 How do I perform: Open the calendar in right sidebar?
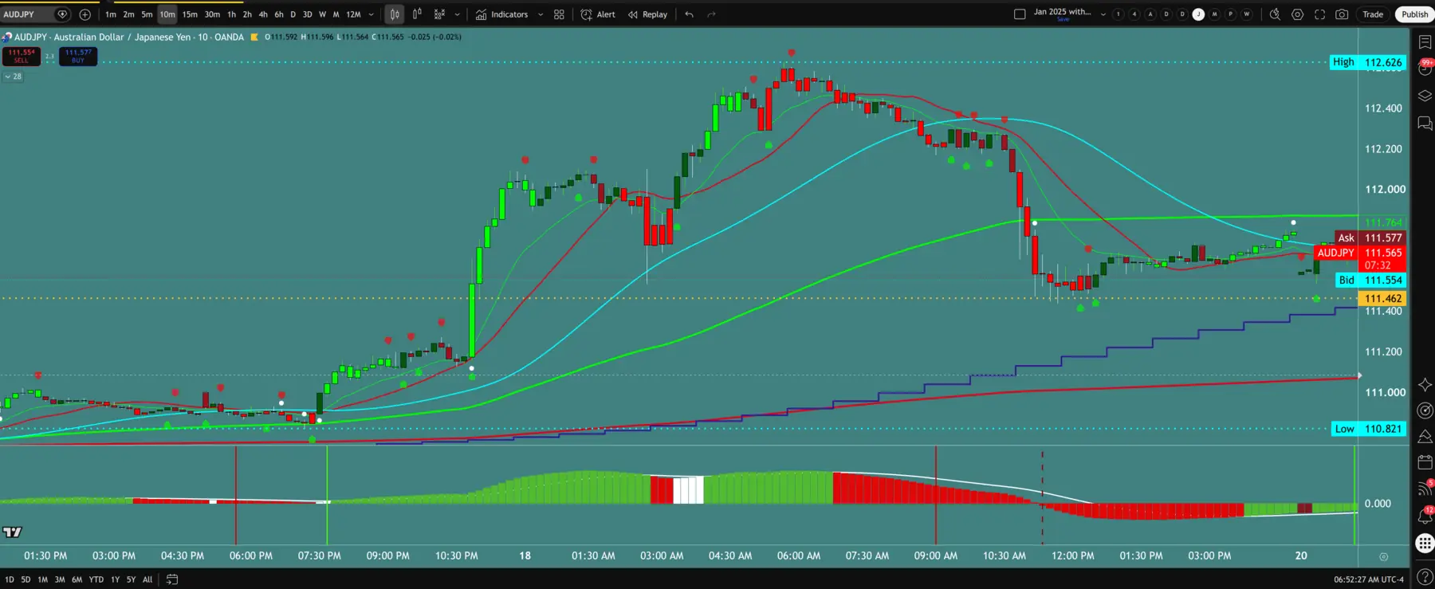(1425, 461)
